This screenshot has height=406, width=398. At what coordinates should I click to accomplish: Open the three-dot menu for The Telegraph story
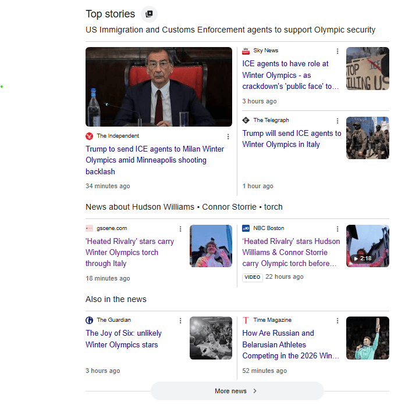pyautogui.click(x=337, y=121)
